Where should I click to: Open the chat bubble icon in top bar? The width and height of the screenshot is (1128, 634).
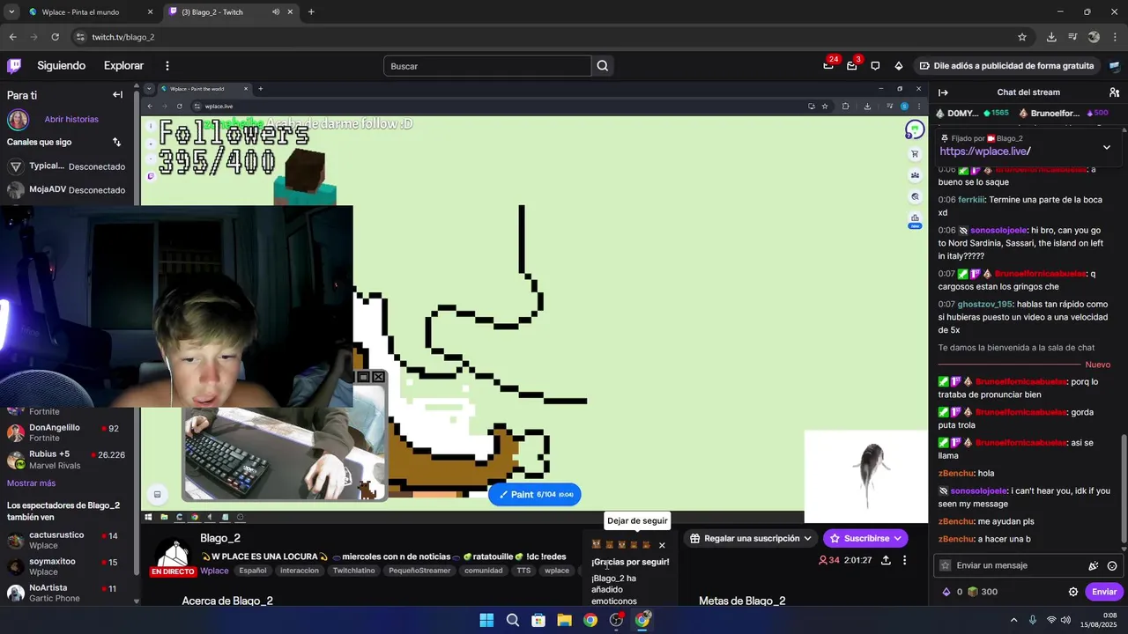tap(875, 65)
